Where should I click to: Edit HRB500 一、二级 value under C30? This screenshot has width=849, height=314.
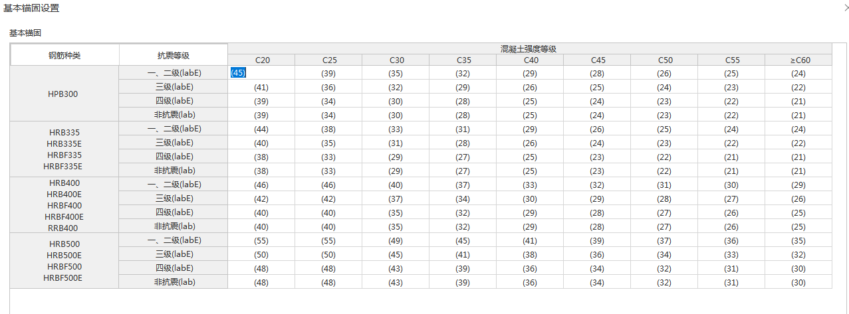click(396, 240)
